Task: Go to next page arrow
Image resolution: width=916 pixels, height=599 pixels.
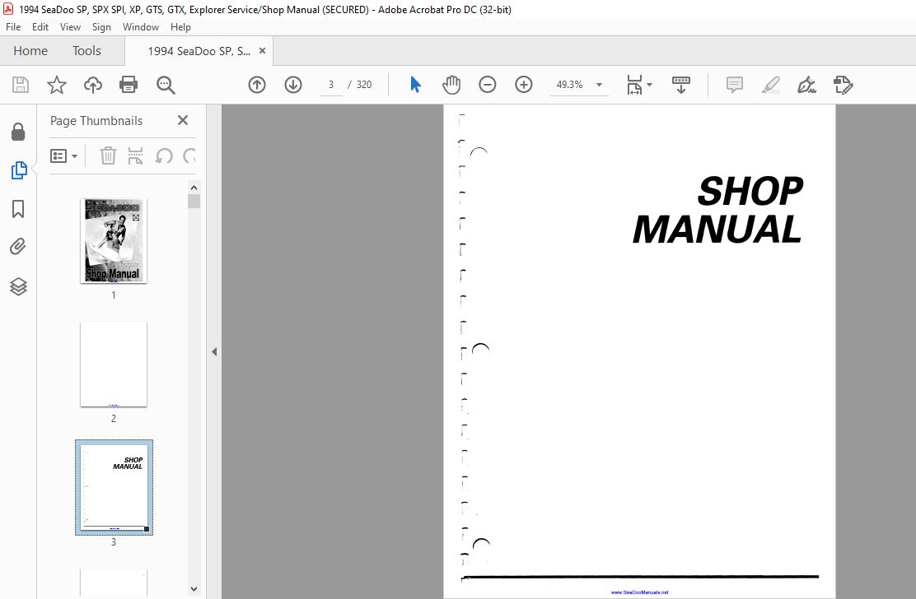Action: [293, 85]
